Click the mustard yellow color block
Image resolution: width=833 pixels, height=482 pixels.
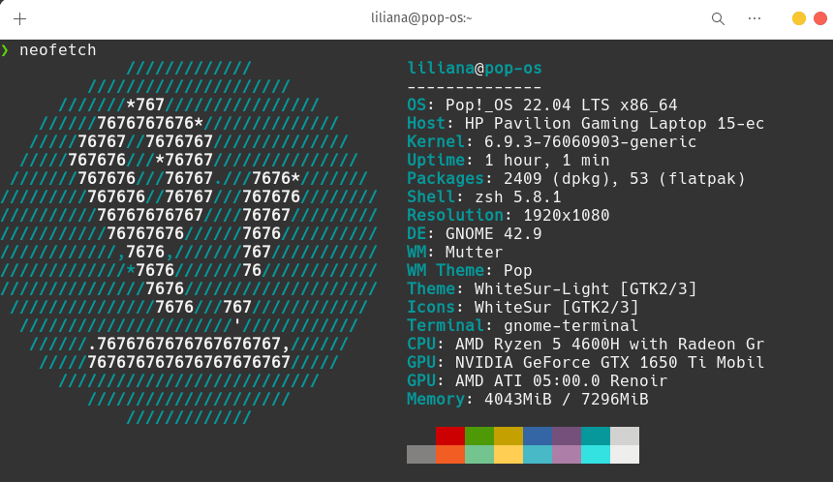click(x=509, y=436)
